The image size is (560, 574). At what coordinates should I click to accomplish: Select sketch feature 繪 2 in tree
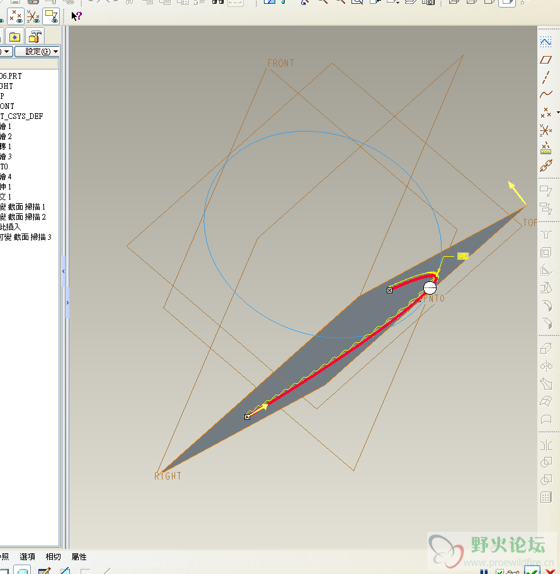pos(6,137)
